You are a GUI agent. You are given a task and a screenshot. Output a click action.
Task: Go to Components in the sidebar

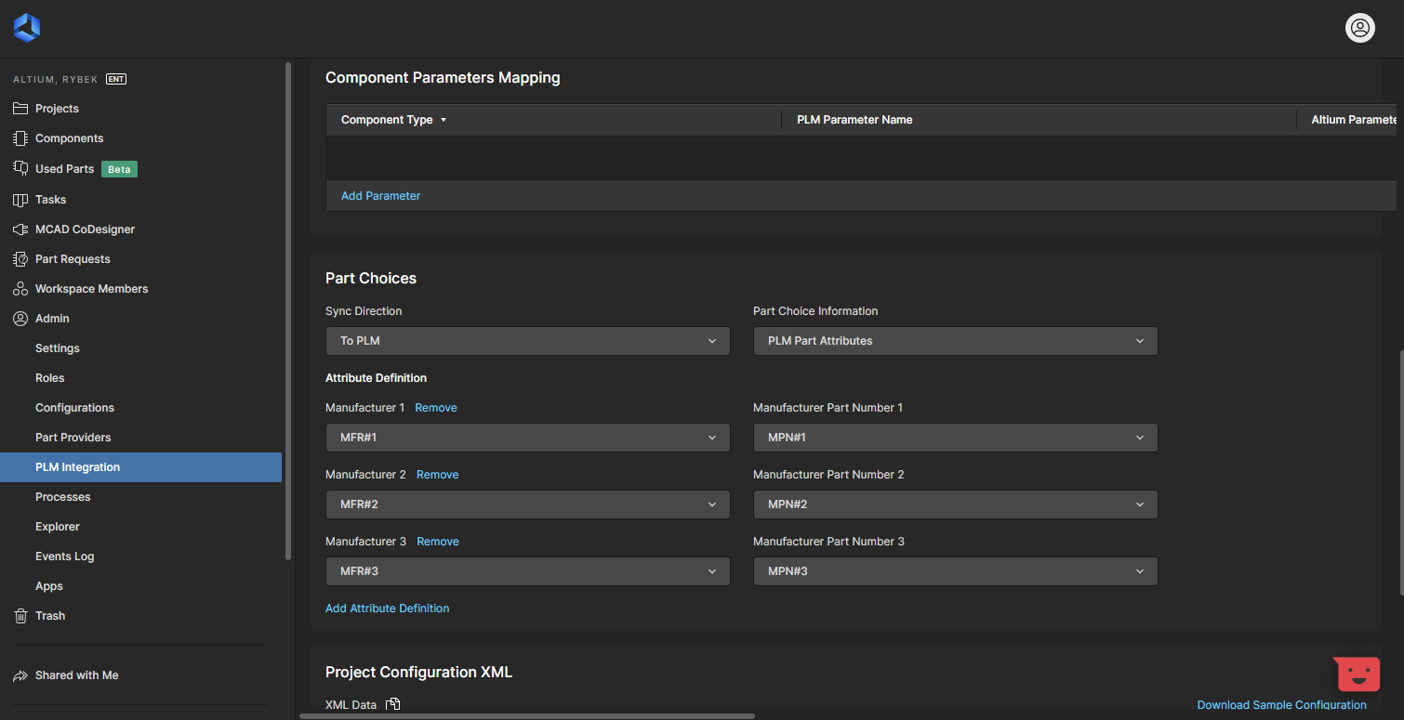tap(69, 138)
